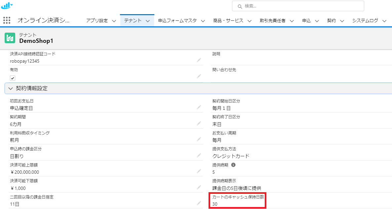Open the dropdown arrow beside テナント tab

pos(147,21)
